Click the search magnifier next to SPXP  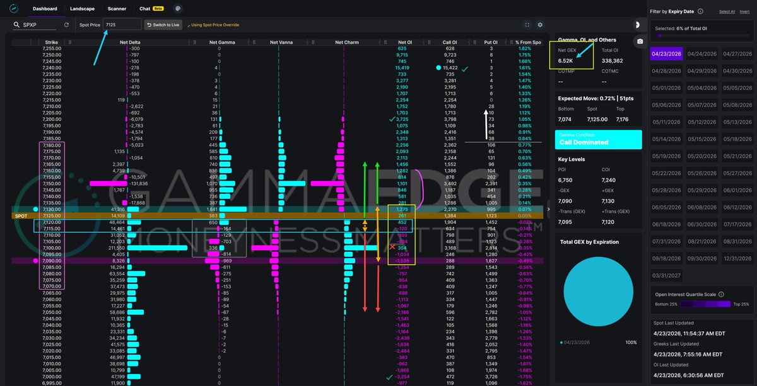[16, 25]
